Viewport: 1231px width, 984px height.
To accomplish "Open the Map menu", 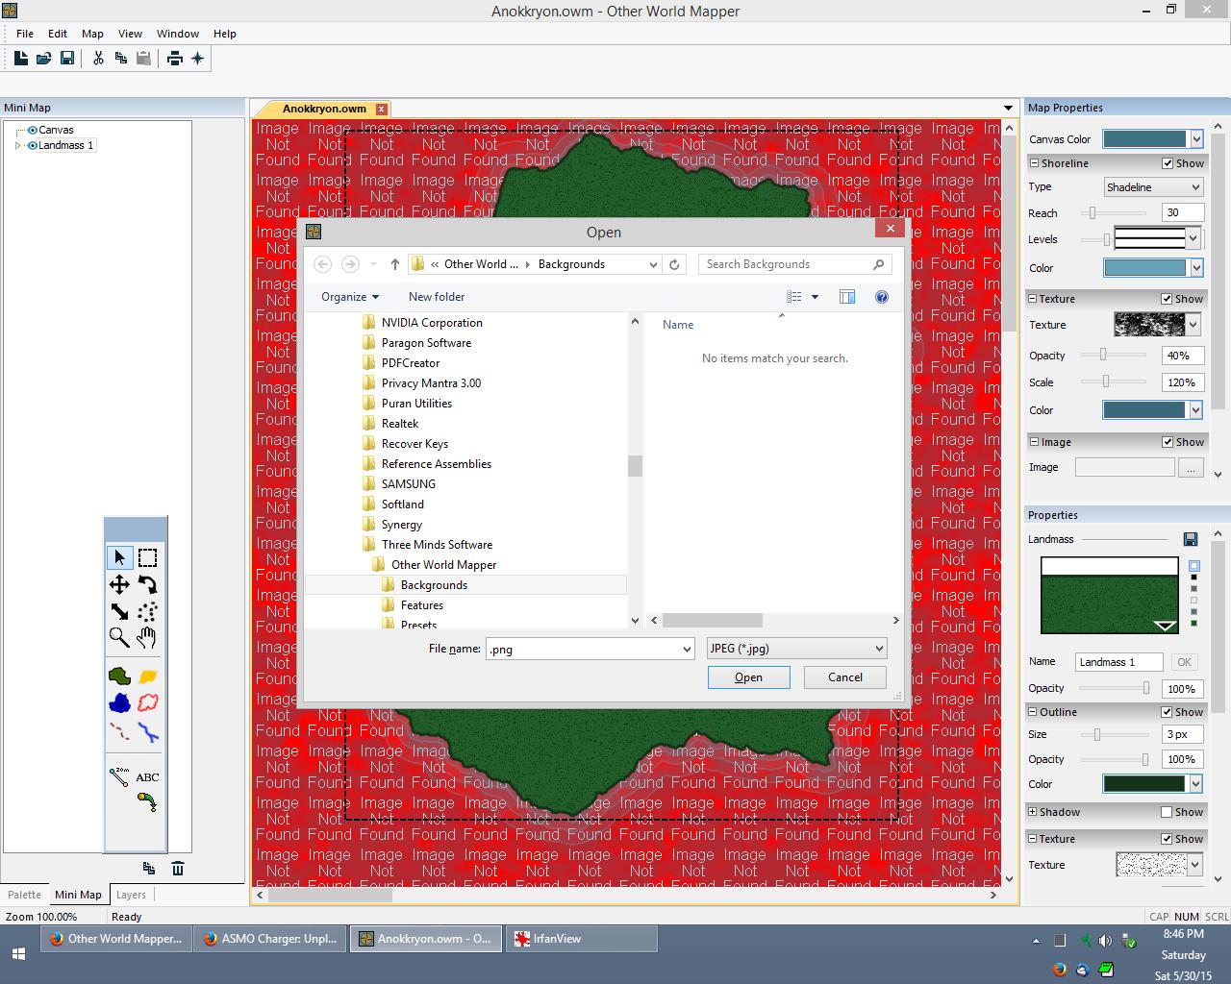I will click(x=92, y=34).
